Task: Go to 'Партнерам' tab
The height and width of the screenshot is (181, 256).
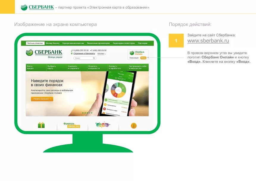Action: pos(143,43)
